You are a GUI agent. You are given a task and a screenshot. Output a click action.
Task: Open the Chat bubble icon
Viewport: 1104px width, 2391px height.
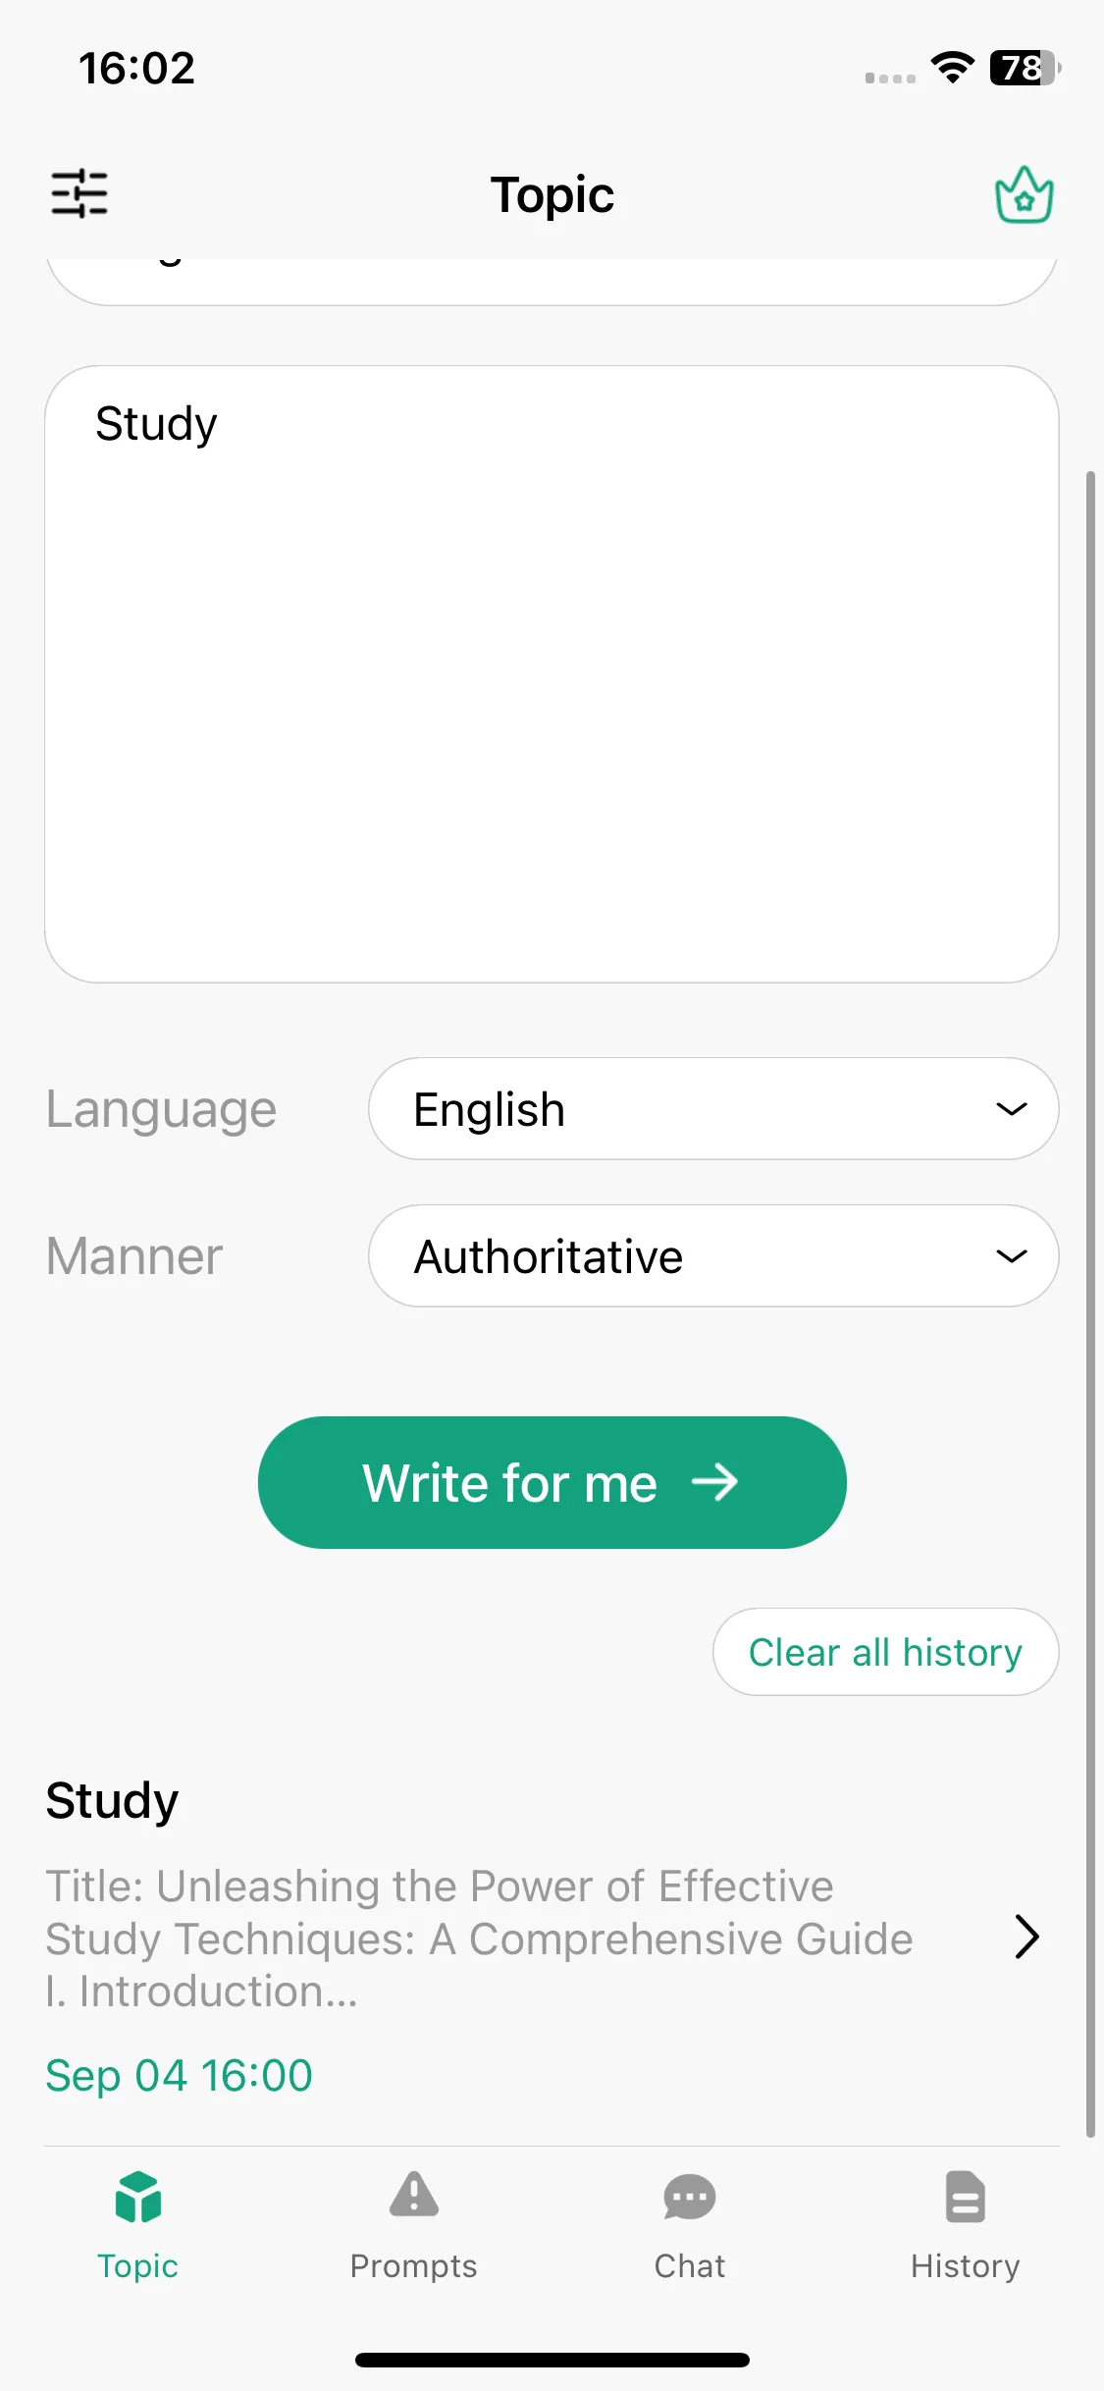(690, 2197)
